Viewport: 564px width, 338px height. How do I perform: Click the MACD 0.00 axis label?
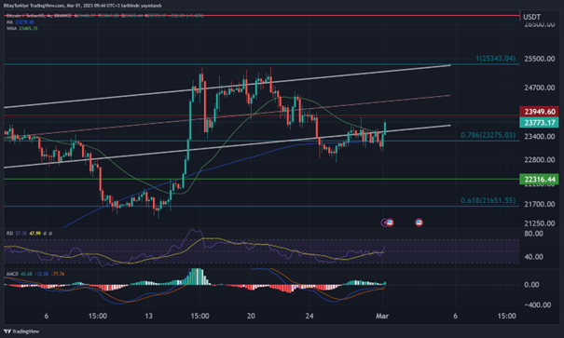click(531, 285)
